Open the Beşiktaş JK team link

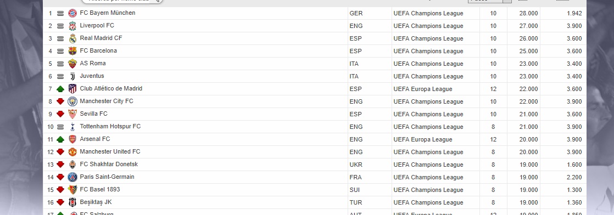pos(96,202)
